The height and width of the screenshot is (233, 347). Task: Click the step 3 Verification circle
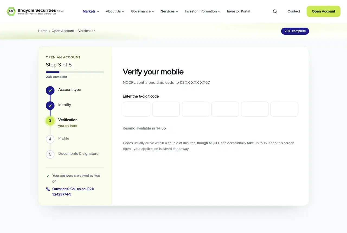point(50,121)
